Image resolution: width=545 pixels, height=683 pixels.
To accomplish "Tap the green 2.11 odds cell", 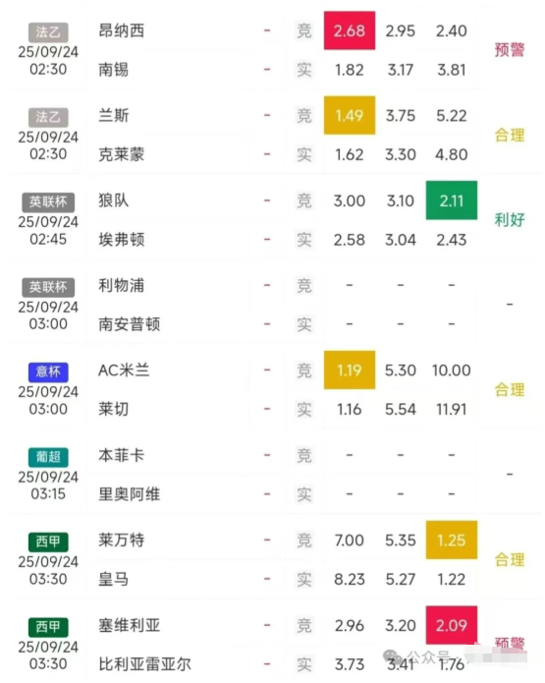I will click(452, 200).
